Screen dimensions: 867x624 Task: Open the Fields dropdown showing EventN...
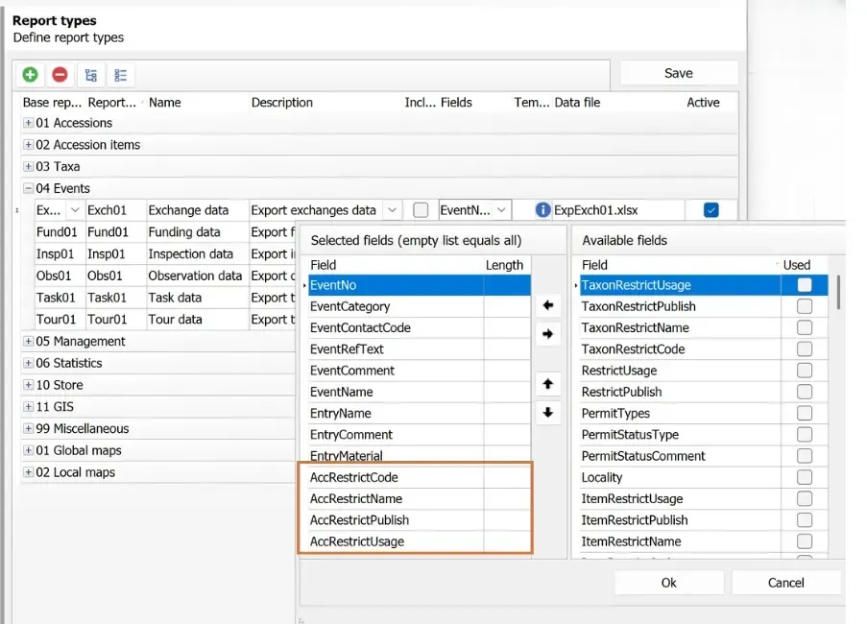(x=501, y=210)
